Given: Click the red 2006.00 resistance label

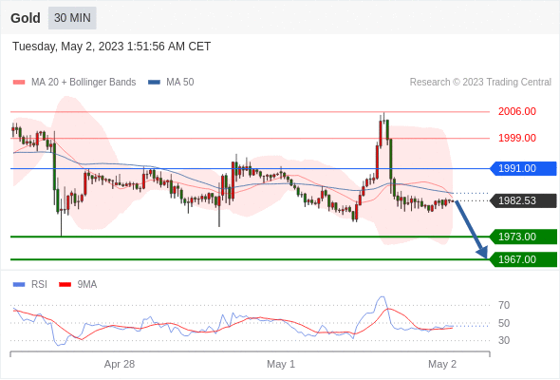Looking at the screenshot, I should pos(517,111).
